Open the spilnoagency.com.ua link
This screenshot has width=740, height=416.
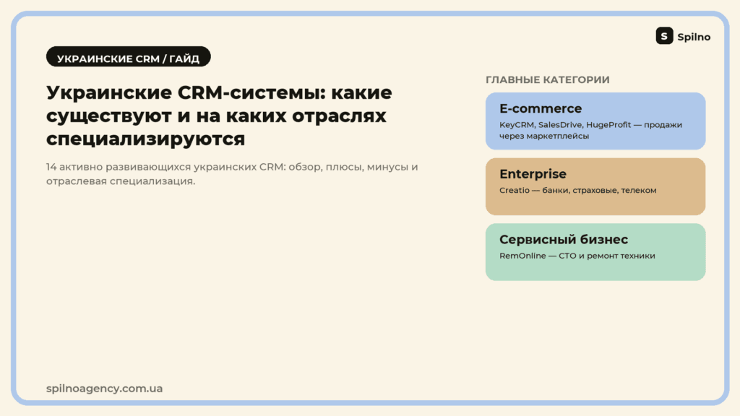tap(104, 389)
